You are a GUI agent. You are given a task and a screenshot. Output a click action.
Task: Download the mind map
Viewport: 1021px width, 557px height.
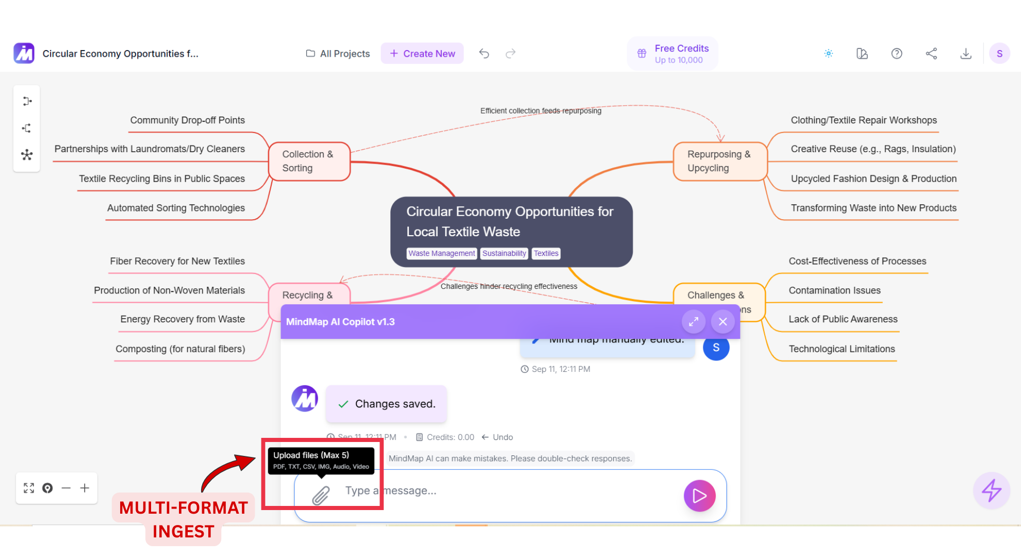coord(966,54)
